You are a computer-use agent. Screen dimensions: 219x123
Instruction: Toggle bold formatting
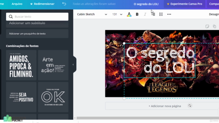click(137, 14)
